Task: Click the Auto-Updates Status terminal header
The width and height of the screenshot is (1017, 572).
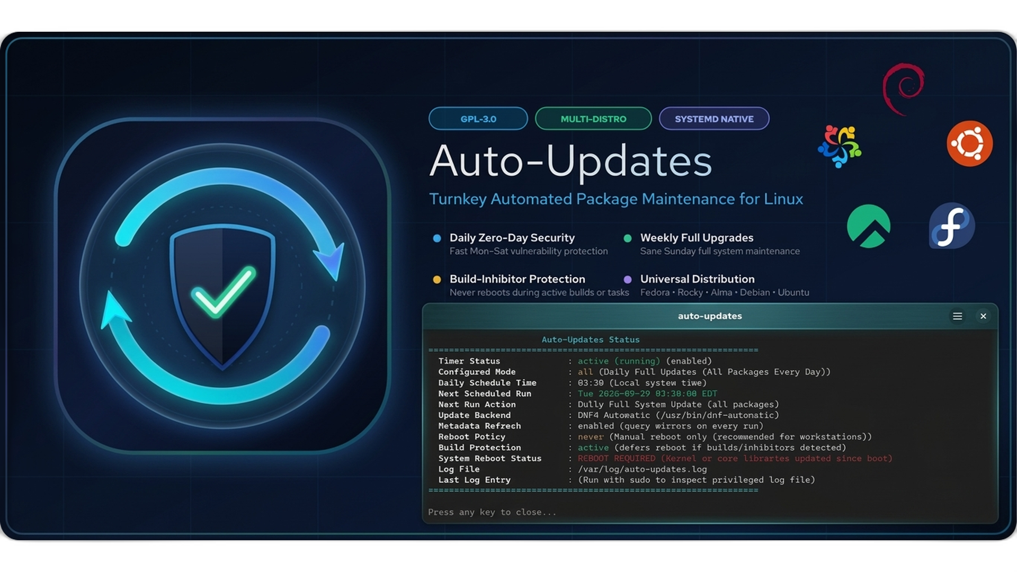Action: pyautogui.click(x=591, y=339)
